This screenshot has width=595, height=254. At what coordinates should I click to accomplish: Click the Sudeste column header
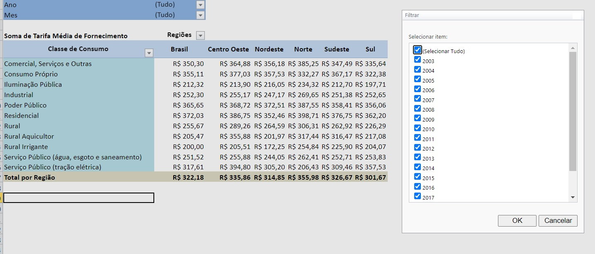tap(337, 49)
